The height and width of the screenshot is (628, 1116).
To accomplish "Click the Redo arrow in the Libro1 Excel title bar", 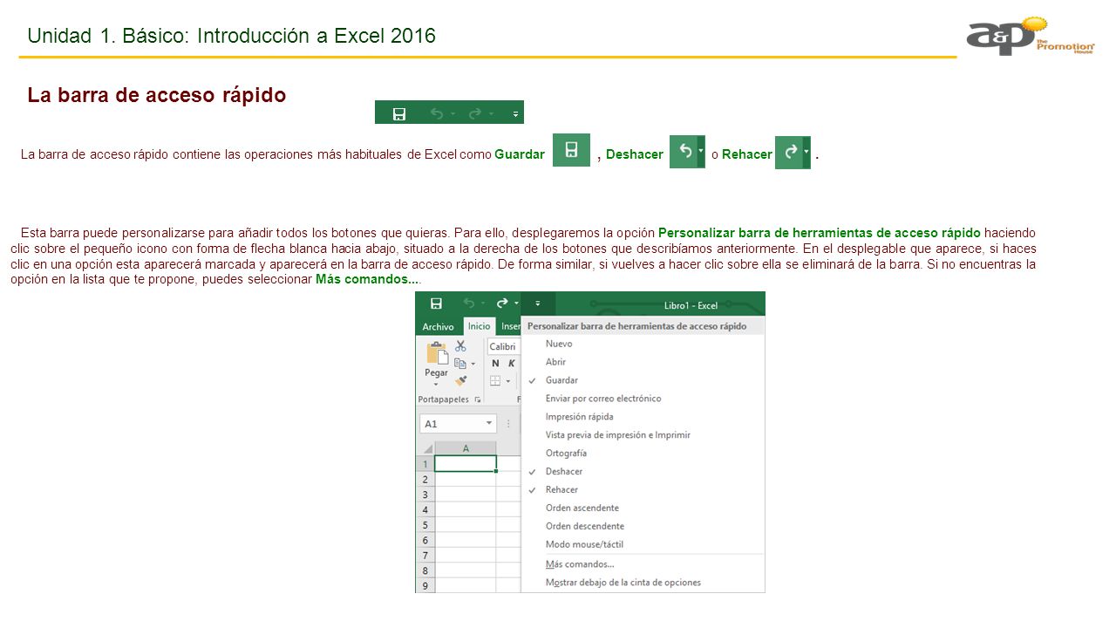I will pyautogui.click(x=502, y=304).
